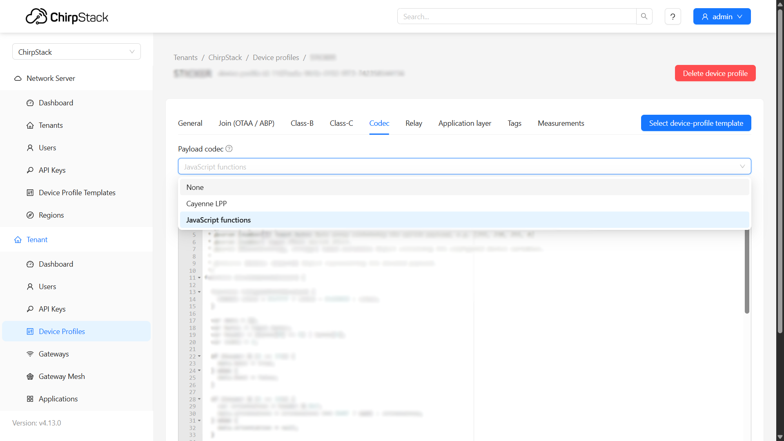Collapse code fold arrow at line 11
The height and width of the screenshot is (441, 784).
pyautogui.click(x=199, y=278)
